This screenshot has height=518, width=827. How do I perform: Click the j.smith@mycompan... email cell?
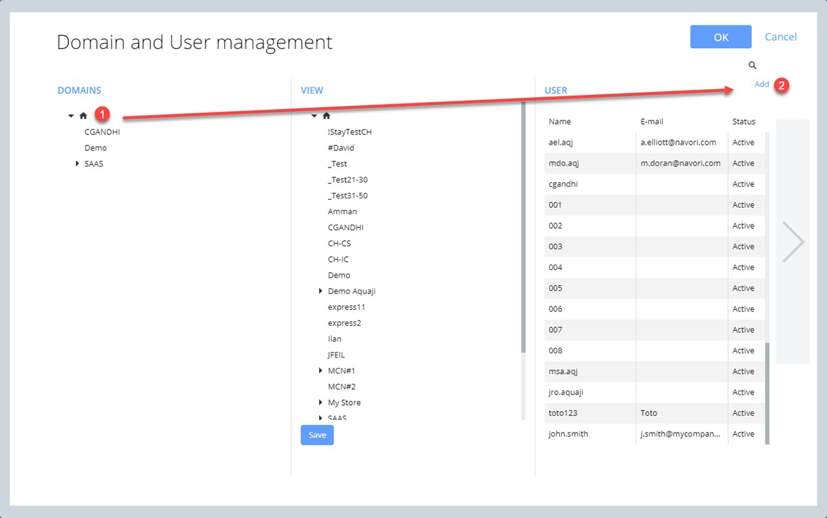click(x=682, y=434)
